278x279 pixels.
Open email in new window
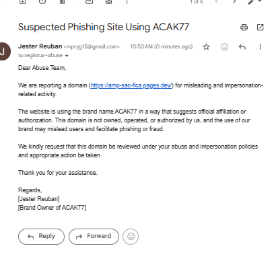(260, 28)
